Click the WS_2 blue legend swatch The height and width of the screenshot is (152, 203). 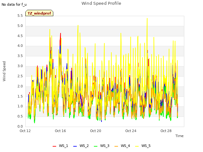pyautogui.click(x=75, y=146)
